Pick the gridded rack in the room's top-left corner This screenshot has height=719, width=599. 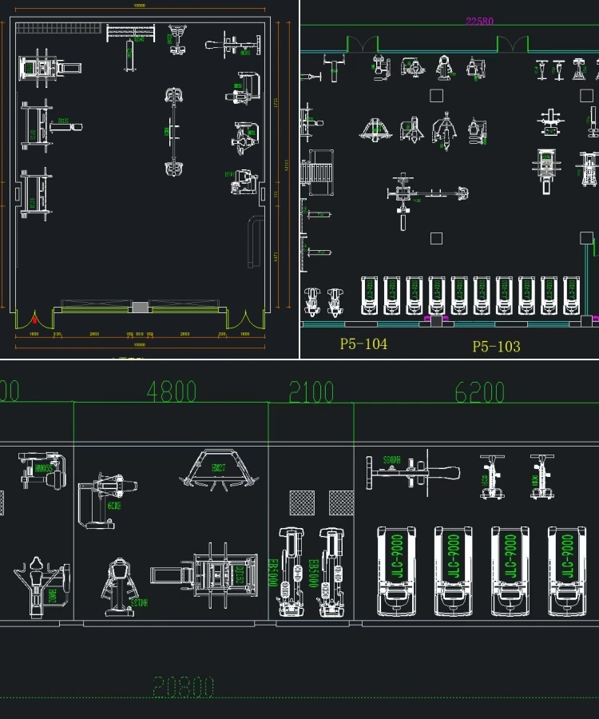(58, 28)
